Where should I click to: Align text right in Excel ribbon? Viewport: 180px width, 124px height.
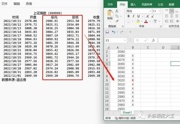[177, 16]
